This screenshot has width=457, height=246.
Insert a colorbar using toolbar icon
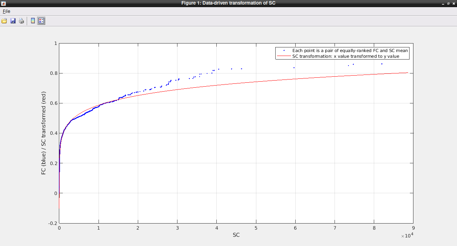pyautogui.click(x=33, y=21)
